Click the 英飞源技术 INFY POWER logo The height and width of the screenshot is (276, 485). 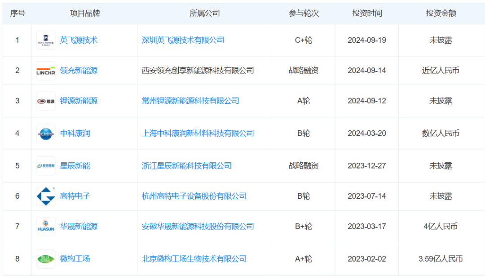point(46,40)
